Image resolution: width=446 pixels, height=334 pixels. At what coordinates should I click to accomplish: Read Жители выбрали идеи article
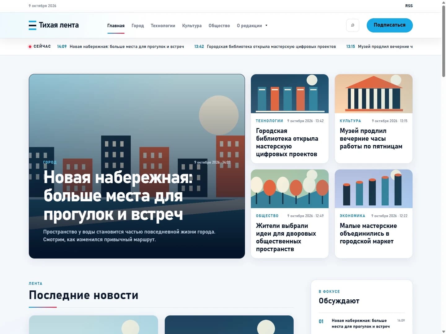pyautogui.click(x=286, y=237)
